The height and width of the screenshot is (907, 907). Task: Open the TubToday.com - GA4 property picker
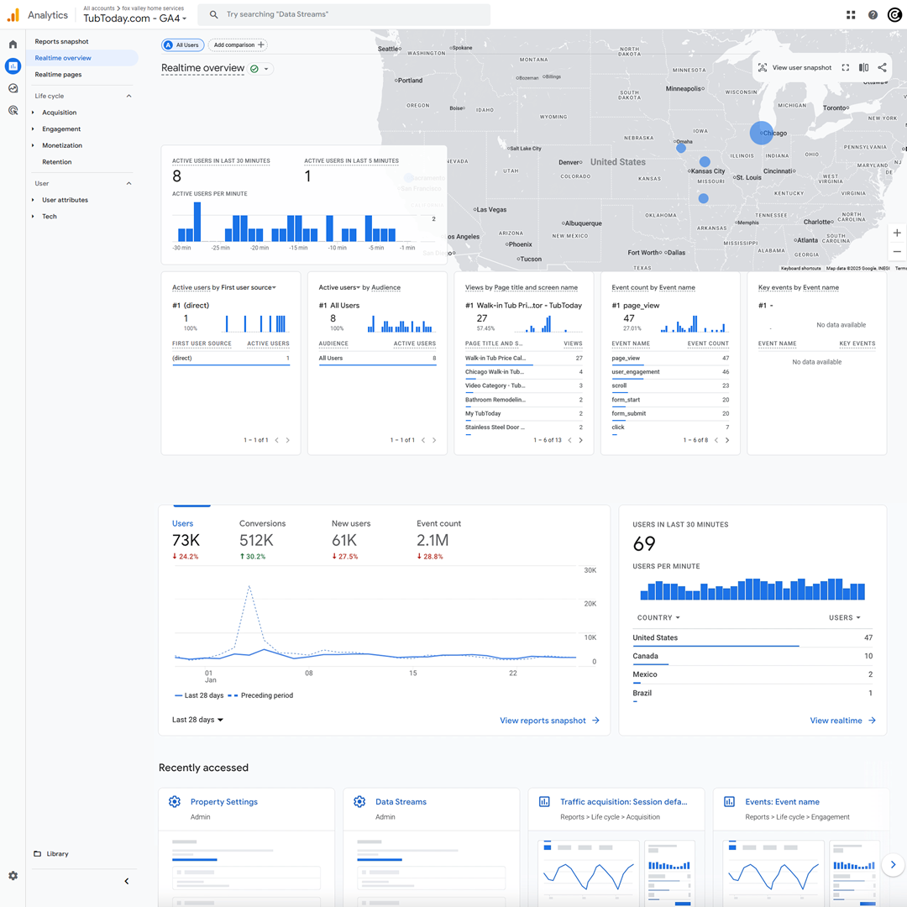(134, 19)
